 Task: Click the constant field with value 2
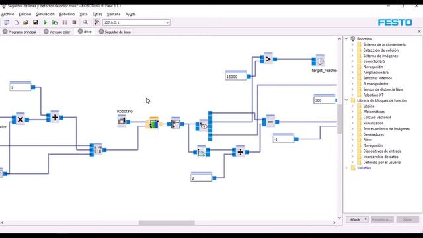(201, 178)
